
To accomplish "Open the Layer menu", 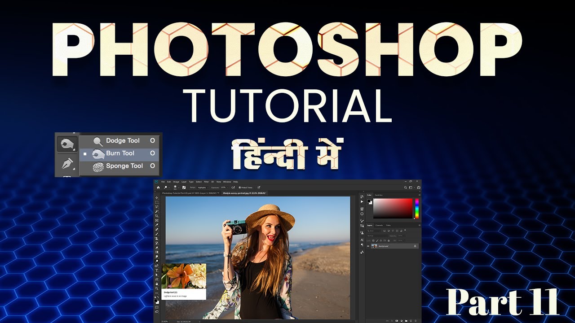I will tap(184, 182).
